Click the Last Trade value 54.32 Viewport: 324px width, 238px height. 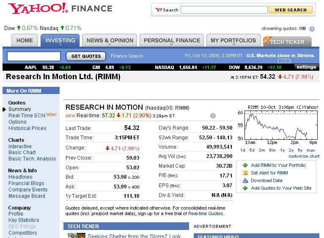(132, 128)
